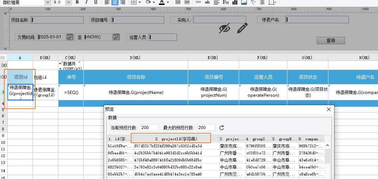Insert rich text 'ab' element
The height and width of the screenshot is (179, 378).
207,2
